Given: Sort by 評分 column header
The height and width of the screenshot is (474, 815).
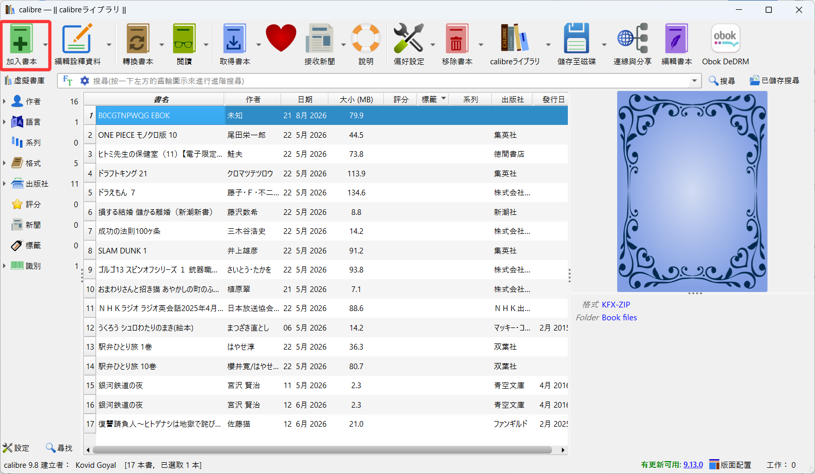Looking at the screenshot, I should pos(401,99).
